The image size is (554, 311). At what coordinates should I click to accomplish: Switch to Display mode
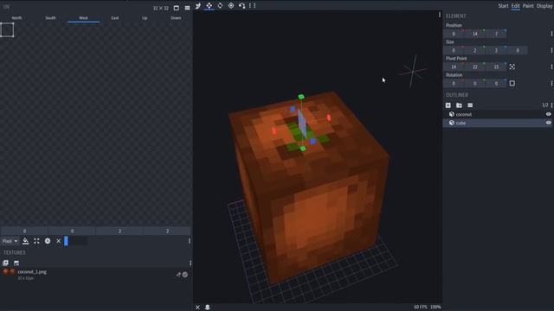(x=544, y=6)
